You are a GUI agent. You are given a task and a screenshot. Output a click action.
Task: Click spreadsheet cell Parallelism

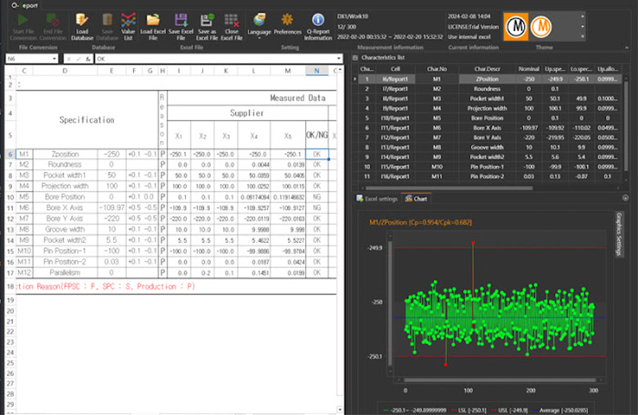tap(65, 272)
